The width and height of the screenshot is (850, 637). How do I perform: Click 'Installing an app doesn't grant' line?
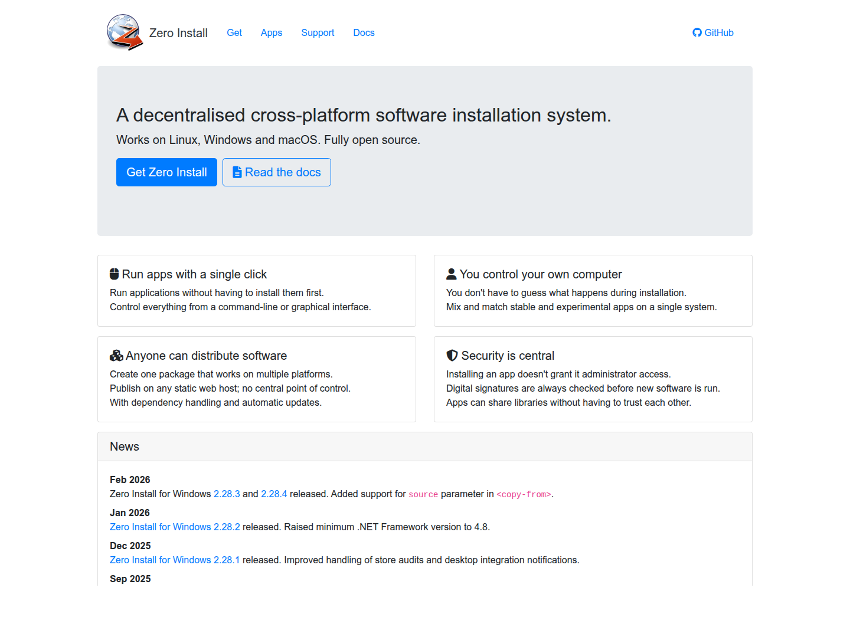[x=558, y=374]
